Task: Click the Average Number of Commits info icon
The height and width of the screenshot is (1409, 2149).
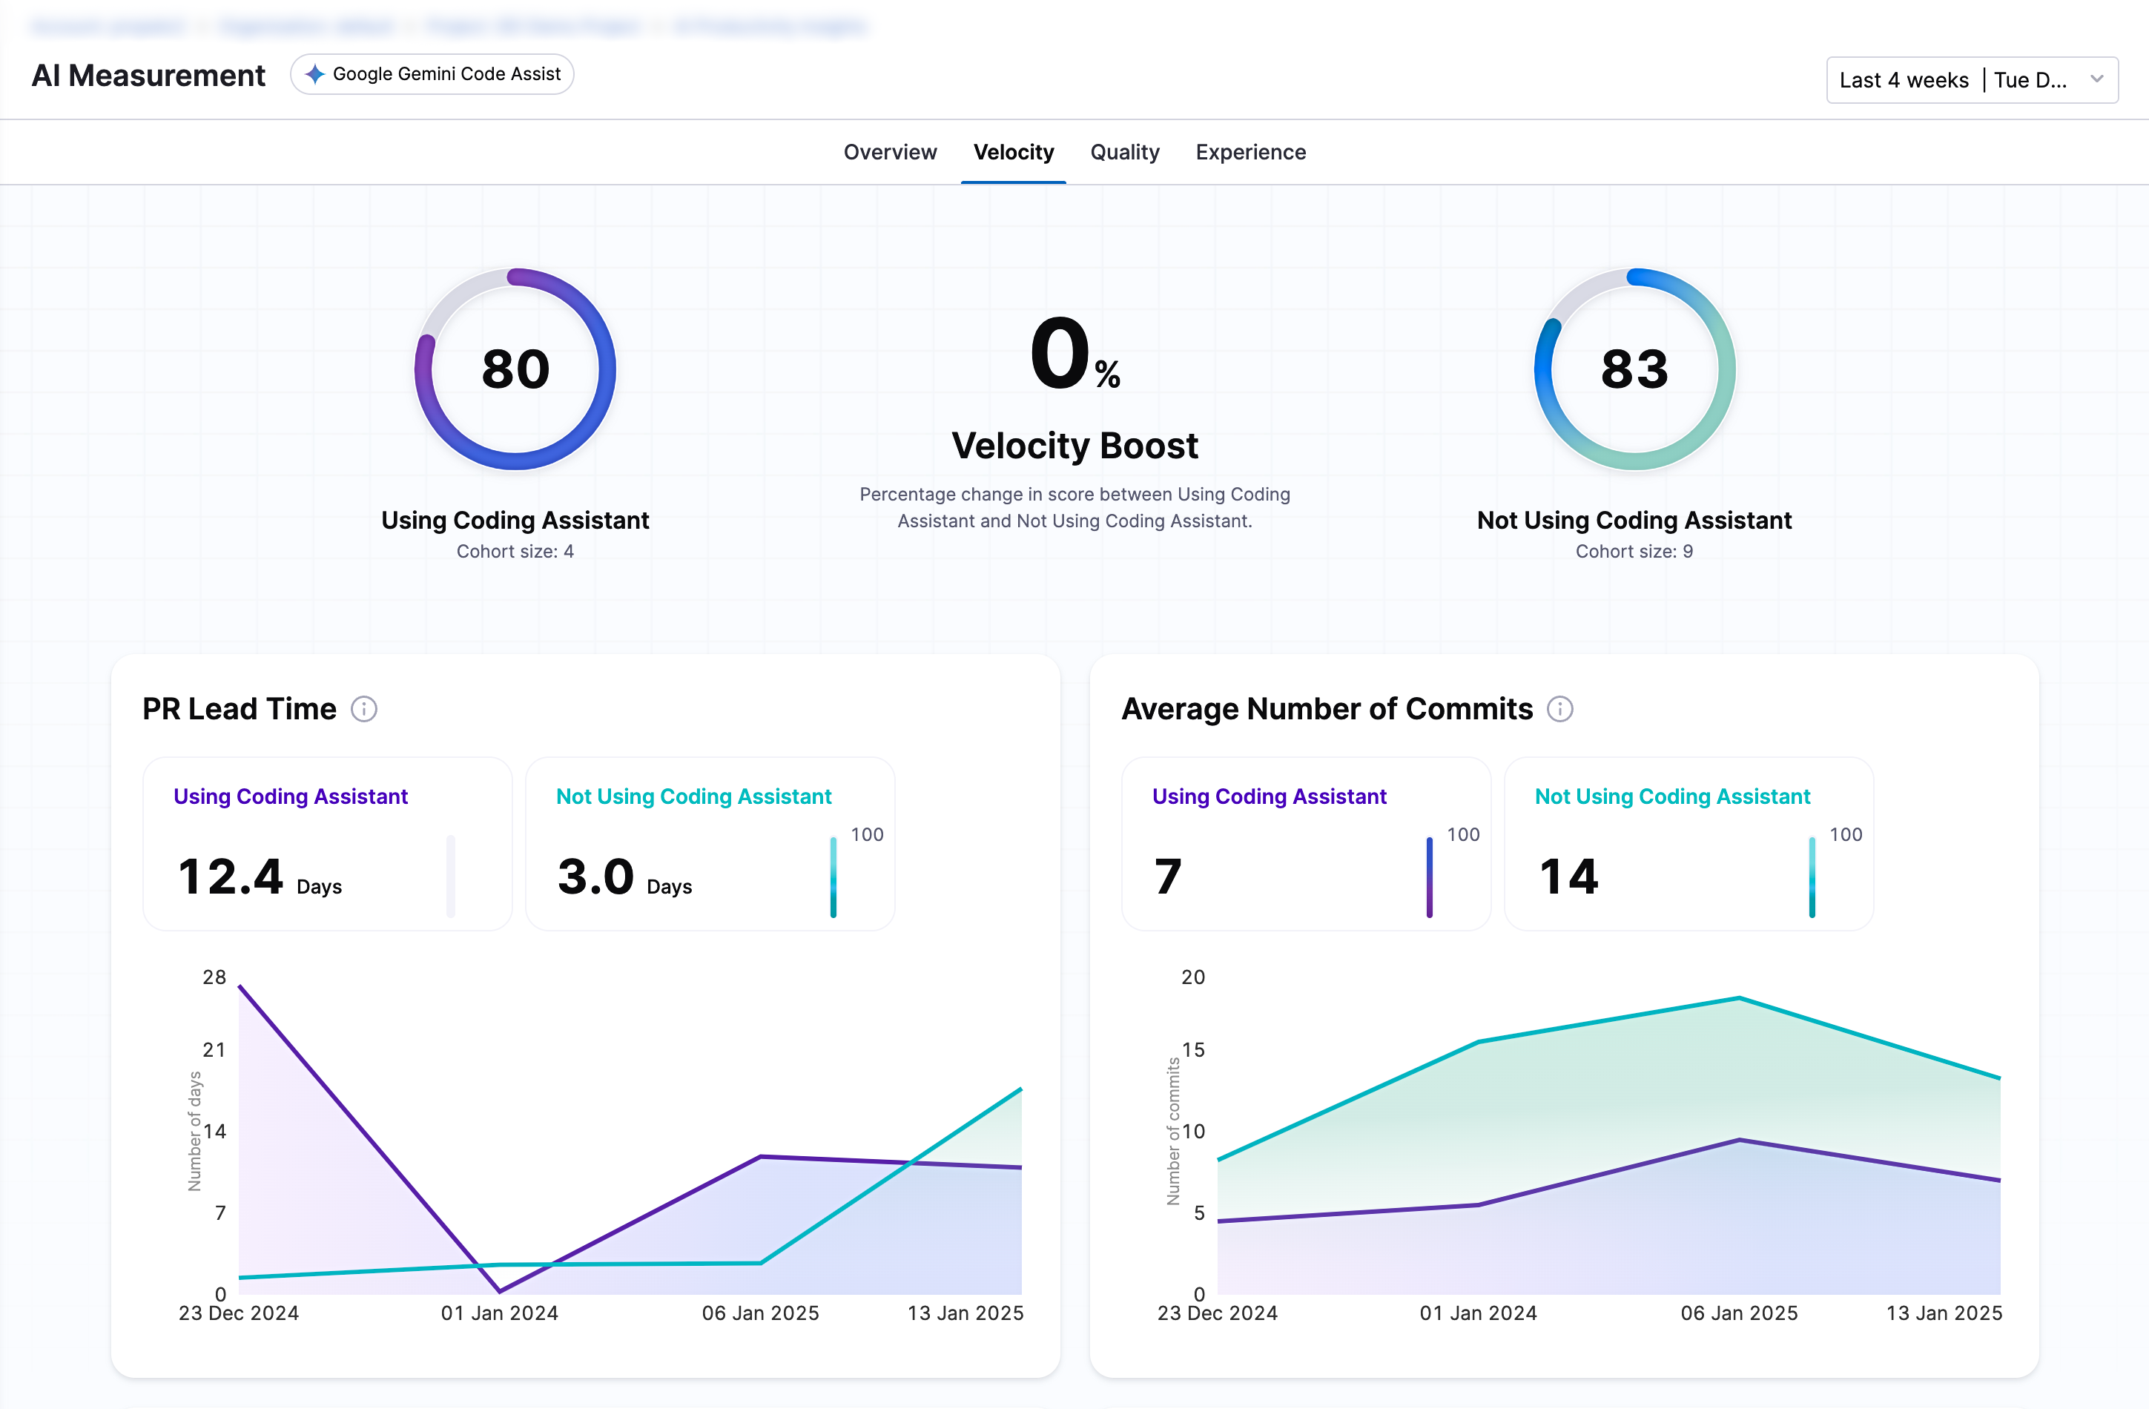Action: [1559, 709]
